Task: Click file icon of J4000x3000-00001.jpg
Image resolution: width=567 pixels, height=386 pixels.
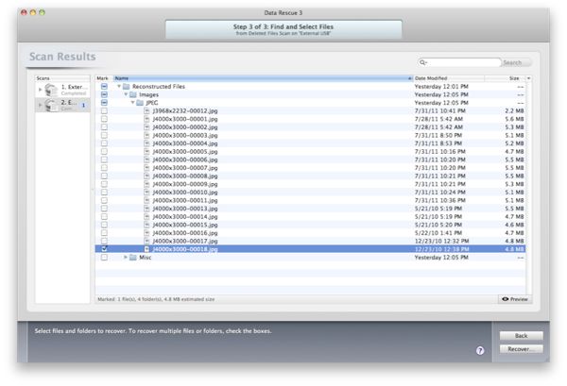Action: tap(146, 119)
